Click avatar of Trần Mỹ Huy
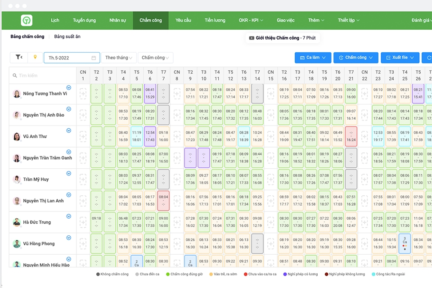The width and height of the screenshot is (432, 288). click(x=17, y=180)
